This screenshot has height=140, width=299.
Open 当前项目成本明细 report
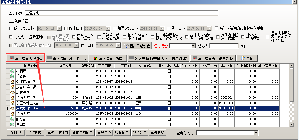pos(26,58)
